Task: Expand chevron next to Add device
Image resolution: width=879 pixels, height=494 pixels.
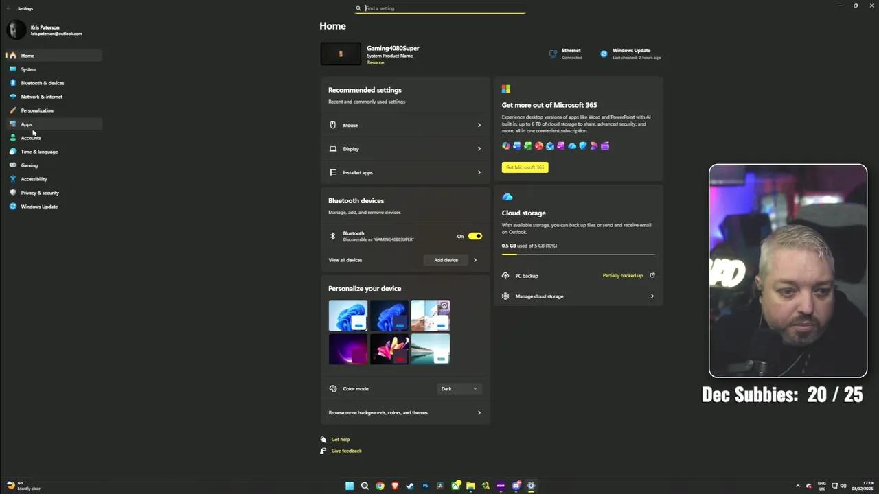Action: coord(475,260)
